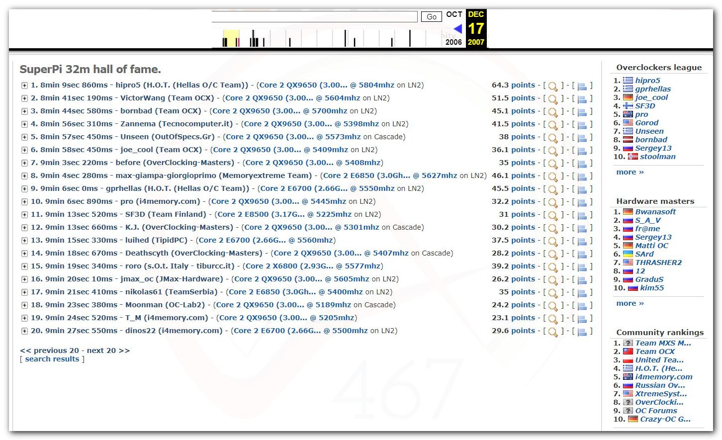Click the blue previous-capture arrow beside OCT
The image size is (722, 440).
tap(457, 29)
